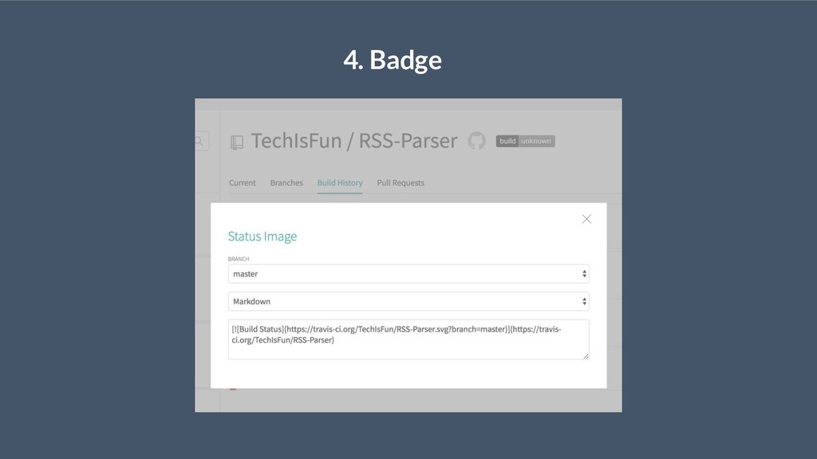Click the arrows on the Markdown select
Viewport: 817px width, 459px height.
point(584,301)
